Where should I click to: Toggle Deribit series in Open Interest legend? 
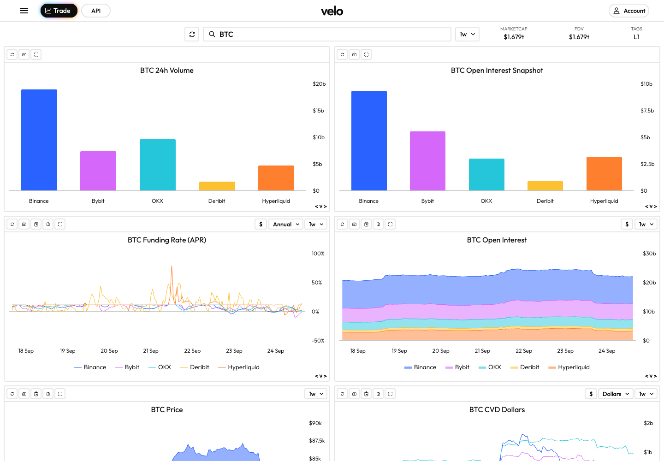point(525,367)
